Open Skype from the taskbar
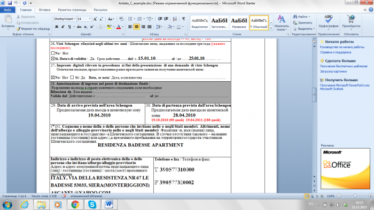 click(x=92, y=205)
